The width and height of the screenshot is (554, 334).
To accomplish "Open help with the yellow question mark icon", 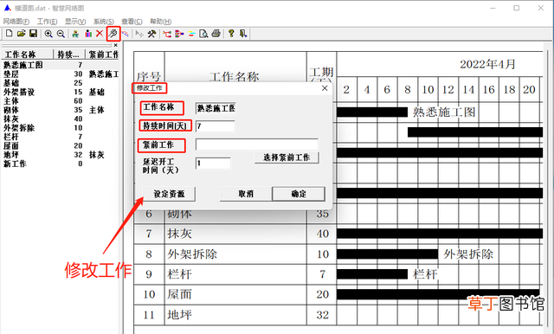I will point(231,34).
